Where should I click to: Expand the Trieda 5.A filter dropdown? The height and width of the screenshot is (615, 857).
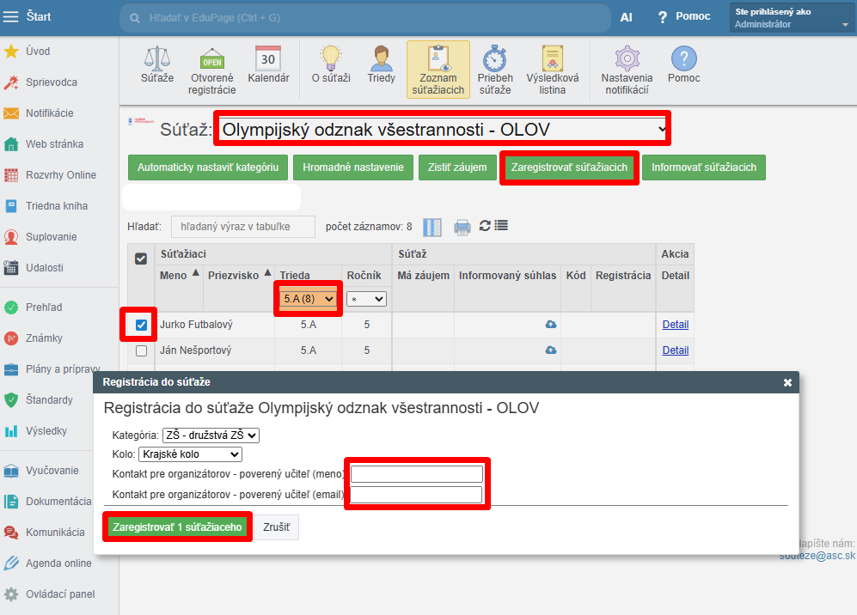tap(309, 299)
